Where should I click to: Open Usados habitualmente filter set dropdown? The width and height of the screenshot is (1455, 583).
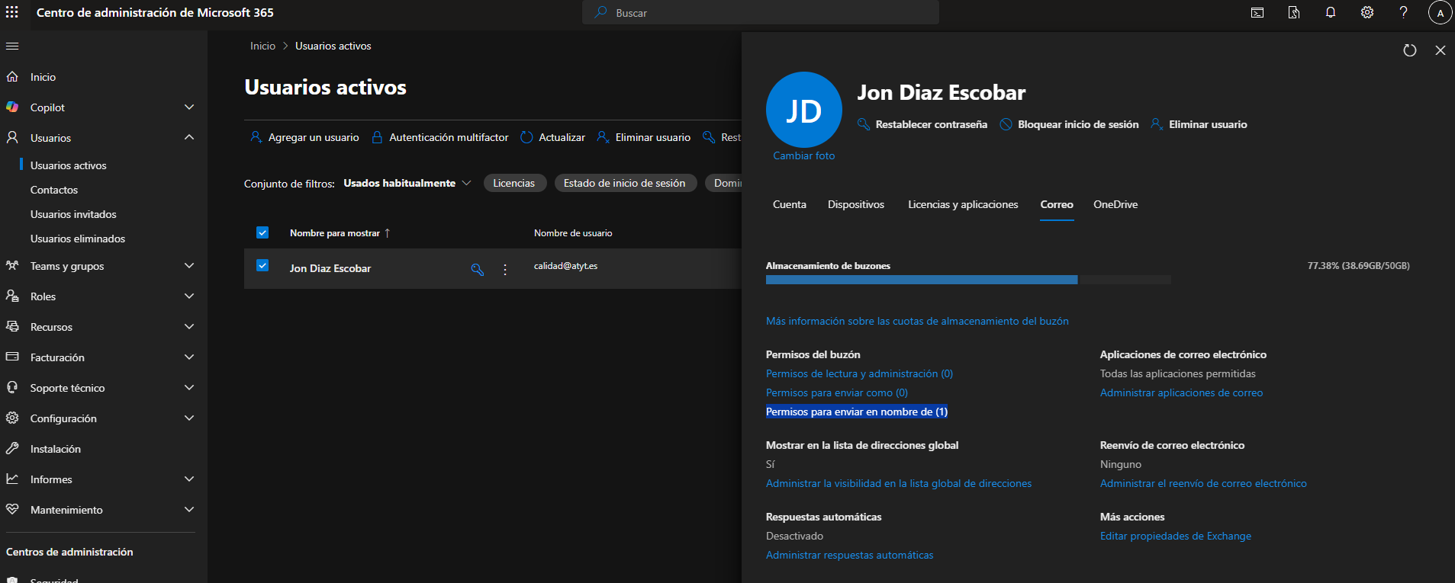click(x=407, y=184)
